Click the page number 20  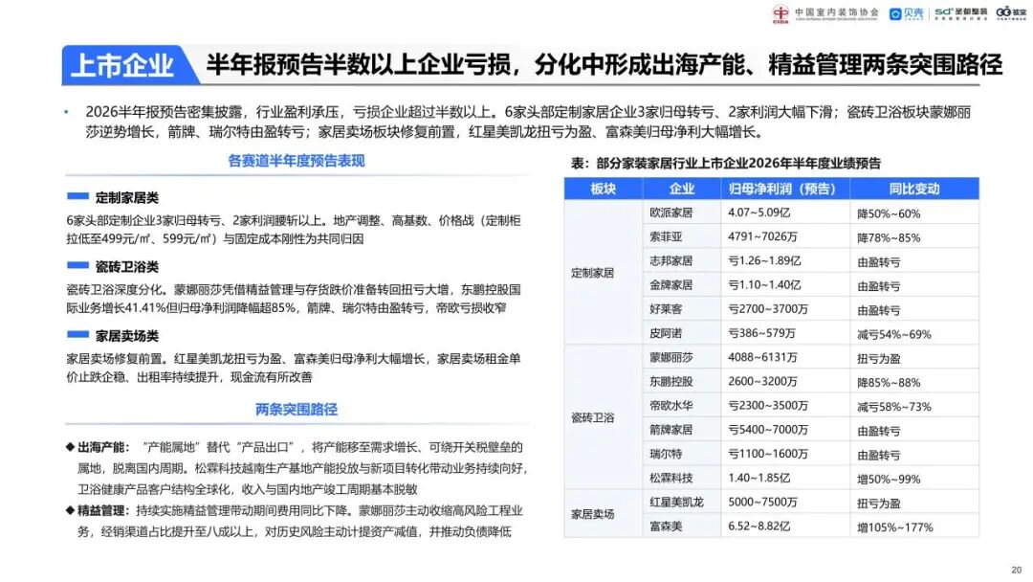[1016, 571]
